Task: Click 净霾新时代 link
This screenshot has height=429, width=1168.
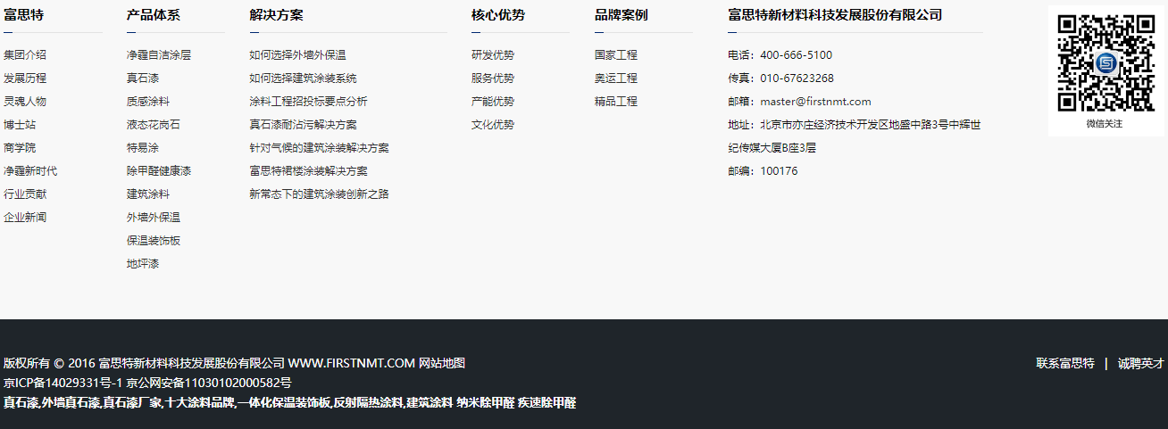Action: [x=30, y=171]
